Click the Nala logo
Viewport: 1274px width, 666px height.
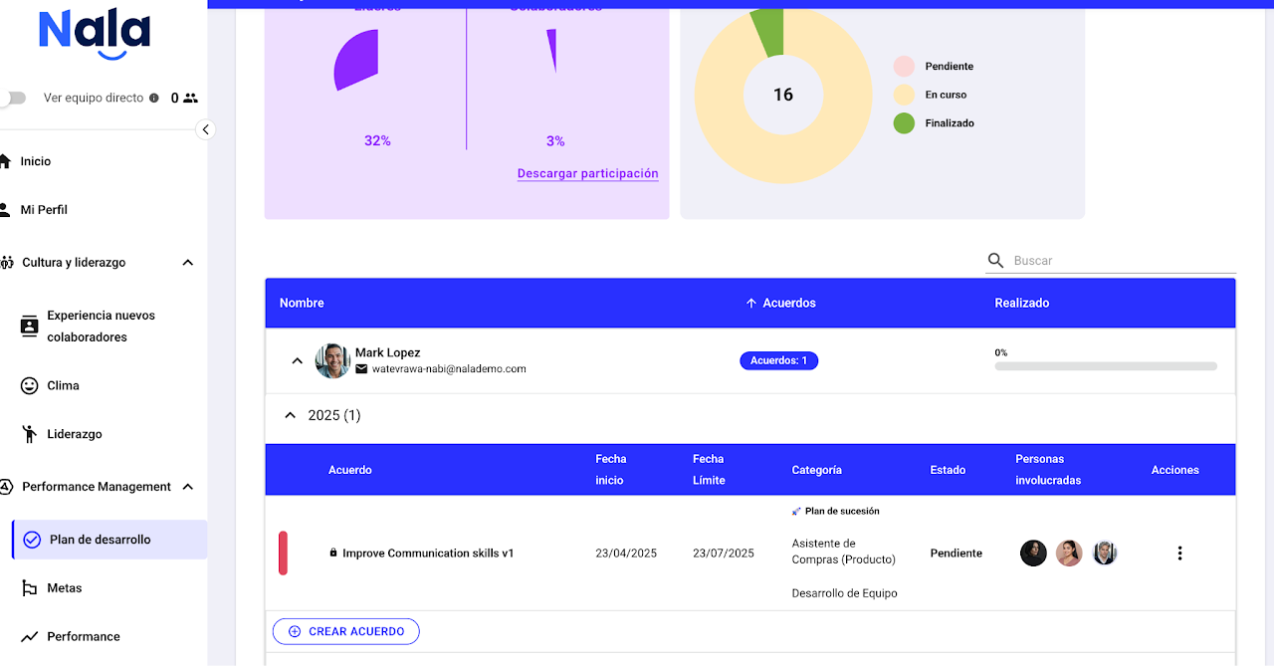pyautogui.click(x=95, y=33)
